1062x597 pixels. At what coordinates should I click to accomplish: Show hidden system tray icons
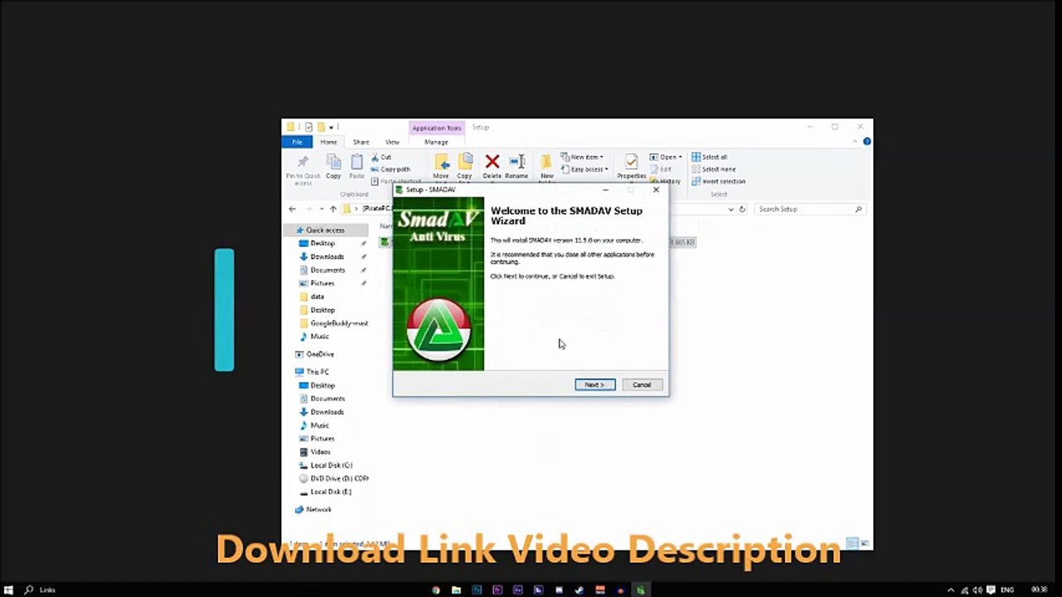coord(951,590)
